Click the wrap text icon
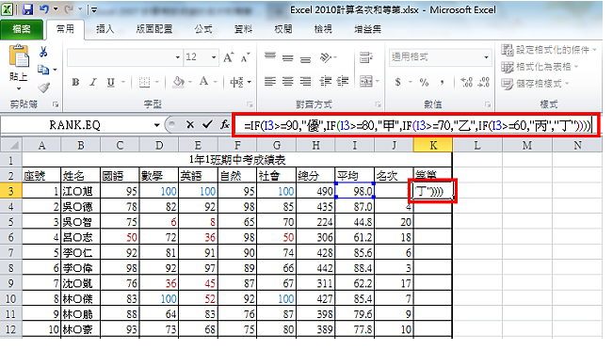Viewport: 613px width, 350px height. coord(365,57)
